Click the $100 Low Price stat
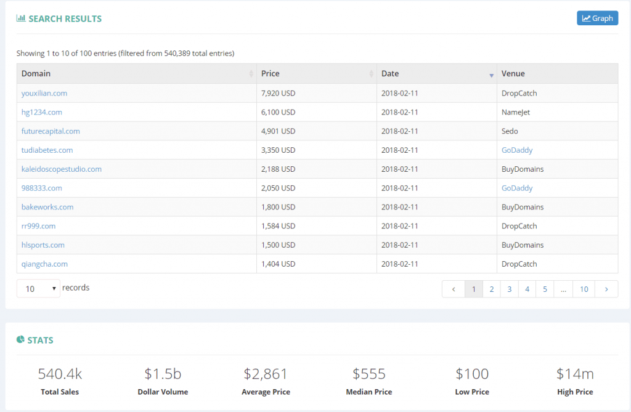 click(x=472, y=381)
